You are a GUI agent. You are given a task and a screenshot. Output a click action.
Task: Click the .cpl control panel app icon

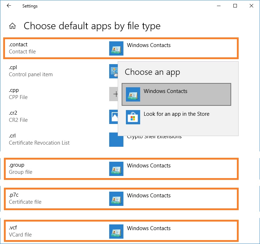[113, 71]
